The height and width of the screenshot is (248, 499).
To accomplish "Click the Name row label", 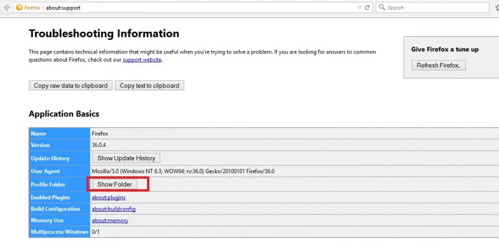I will pos(38,133).
